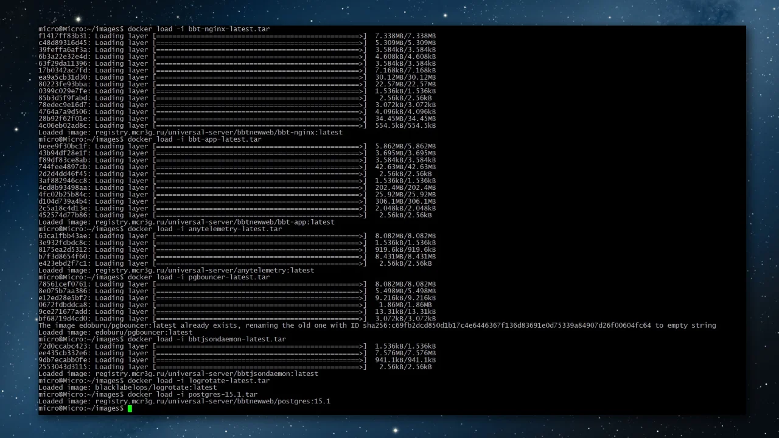Click the '1.86MB/1.86MB' size value
This screenshot has width=779, height=438.
click(x=405, y=305)
